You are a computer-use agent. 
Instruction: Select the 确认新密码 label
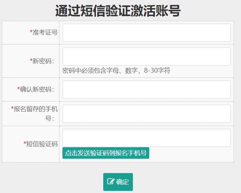click(x=37, y=90)
